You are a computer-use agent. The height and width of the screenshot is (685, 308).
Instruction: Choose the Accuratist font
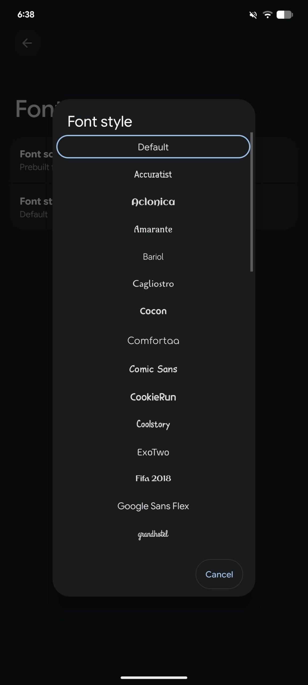click(x=153, y=174)
